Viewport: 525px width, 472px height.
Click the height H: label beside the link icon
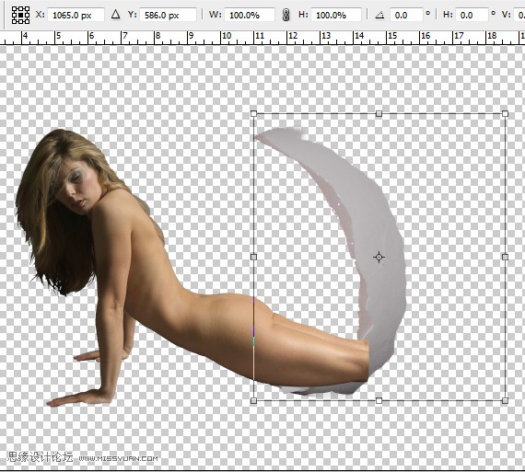pos(303,15)
